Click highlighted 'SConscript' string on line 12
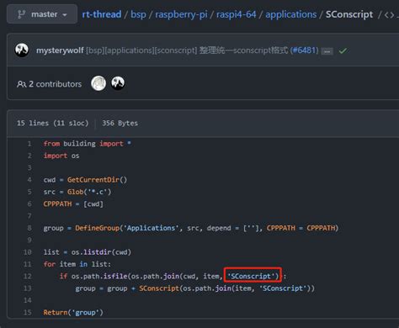This screenshot has width=399, height=328. click(x=253, y=276)
